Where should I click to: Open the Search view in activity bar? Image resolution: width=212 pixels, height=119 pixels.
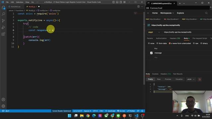[3, 14]
